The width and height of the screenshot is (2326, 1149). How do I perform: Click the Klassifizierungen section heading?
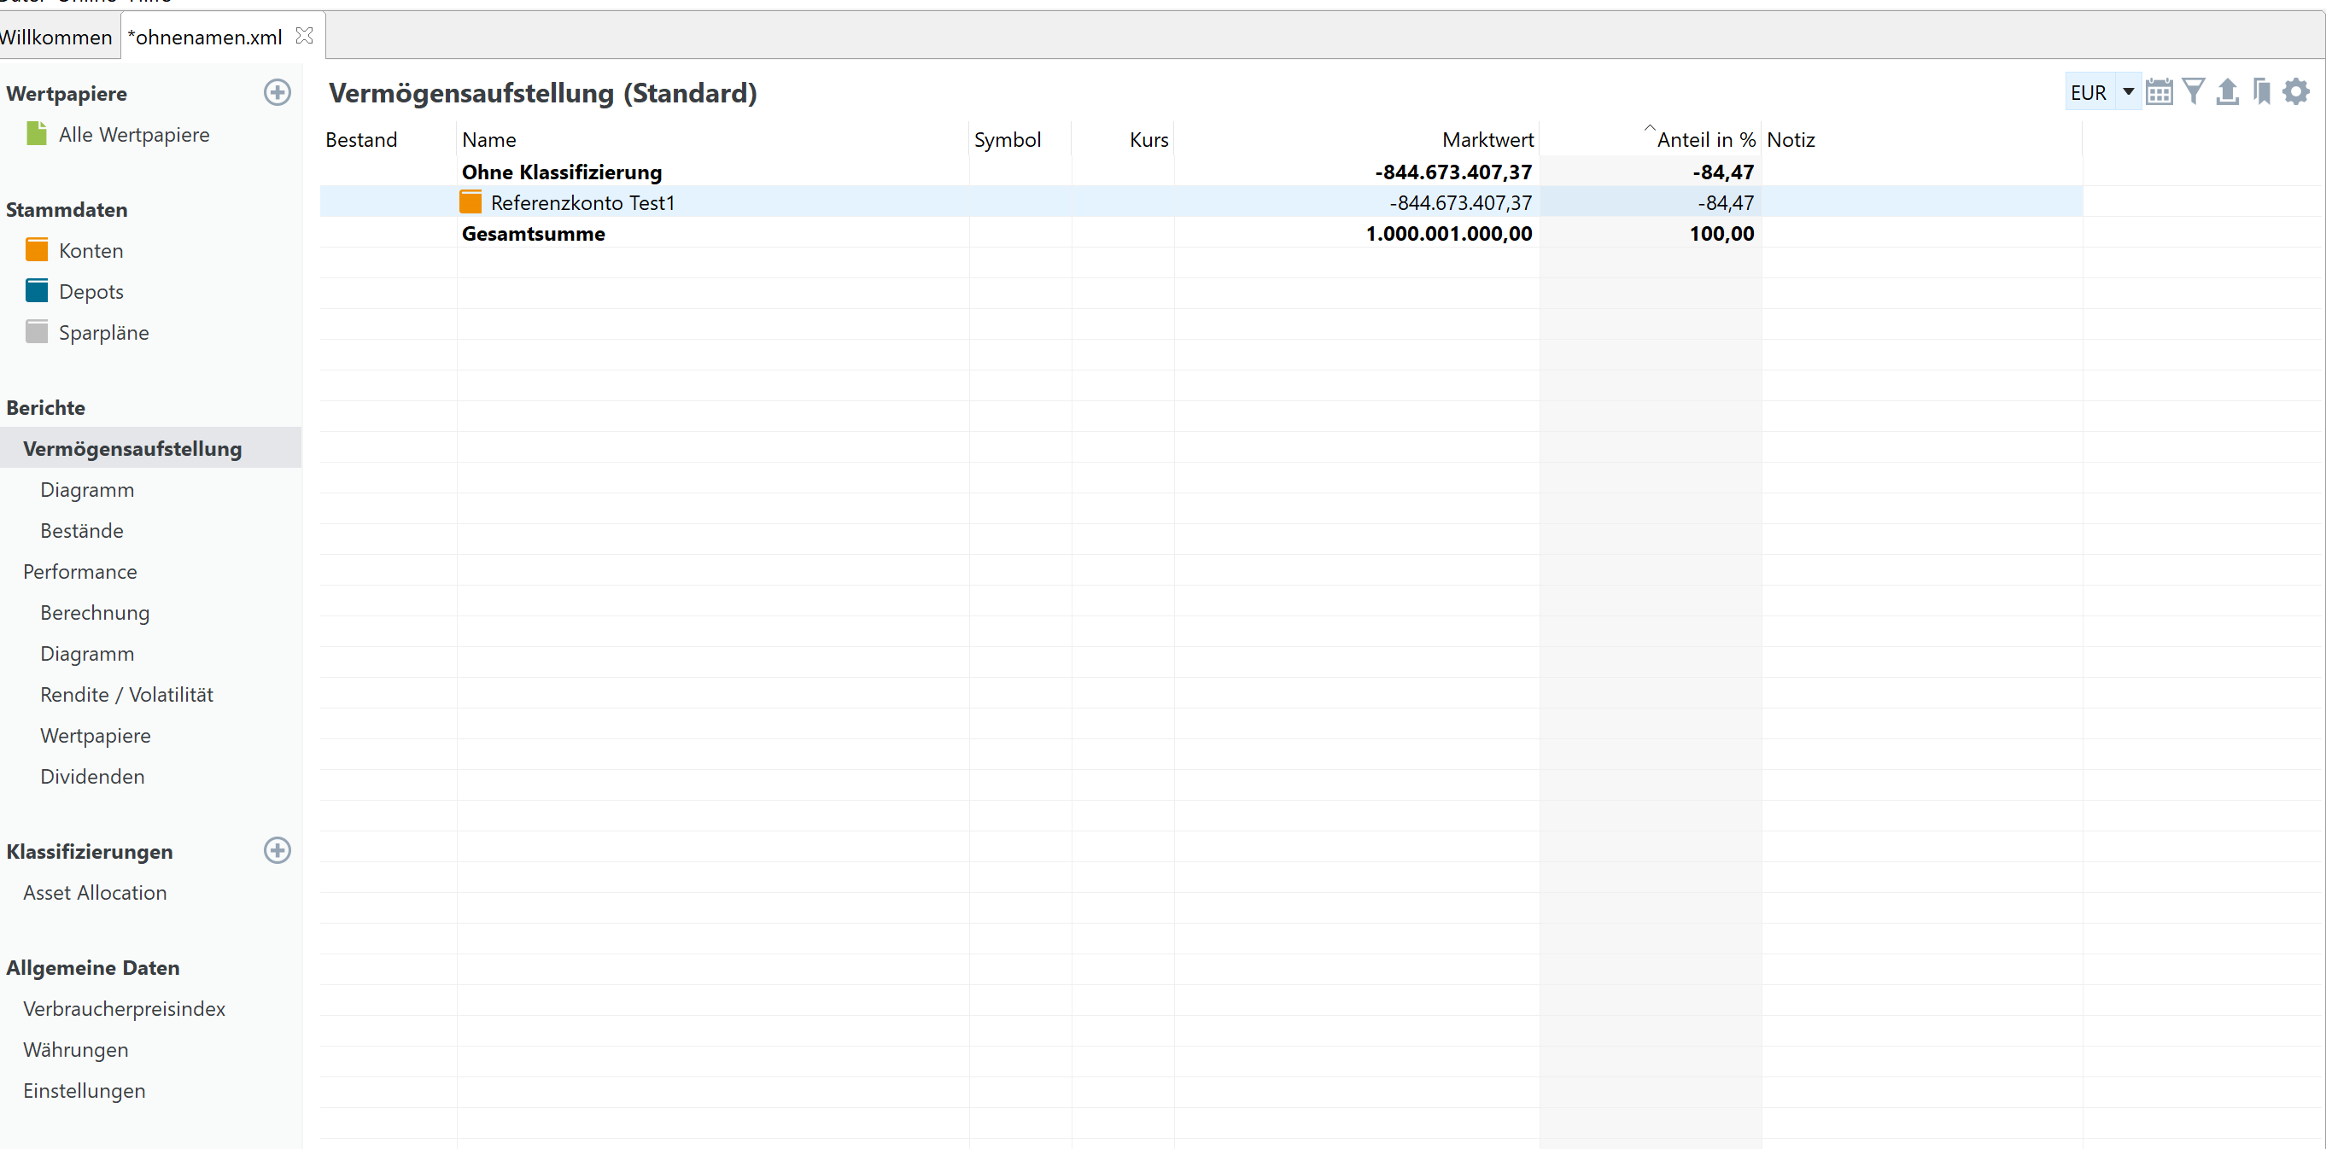pyautogui.click(x=90, y=852)
